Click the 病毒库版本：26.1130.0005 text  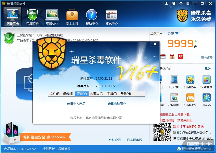click(x=96, y=86)
